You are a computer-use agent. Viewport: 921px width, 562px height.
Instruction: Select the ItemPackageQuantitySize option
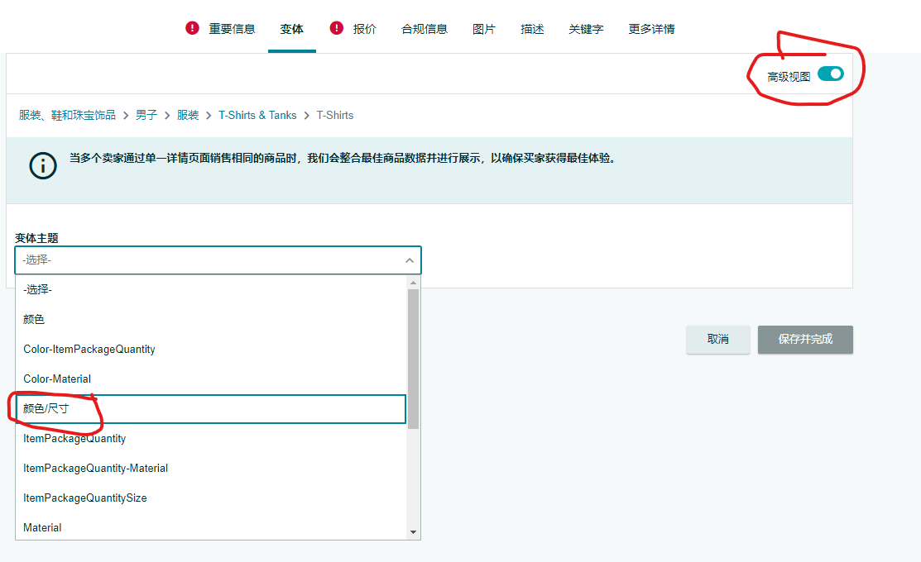(x=211, y=498)
